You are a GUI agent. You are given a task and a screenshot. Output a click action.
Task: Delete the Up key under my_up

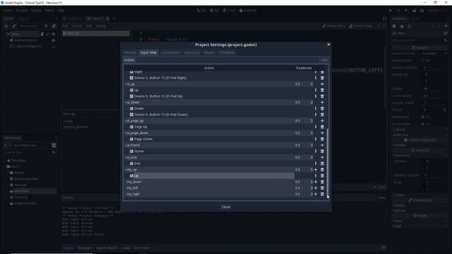[322, 176]
